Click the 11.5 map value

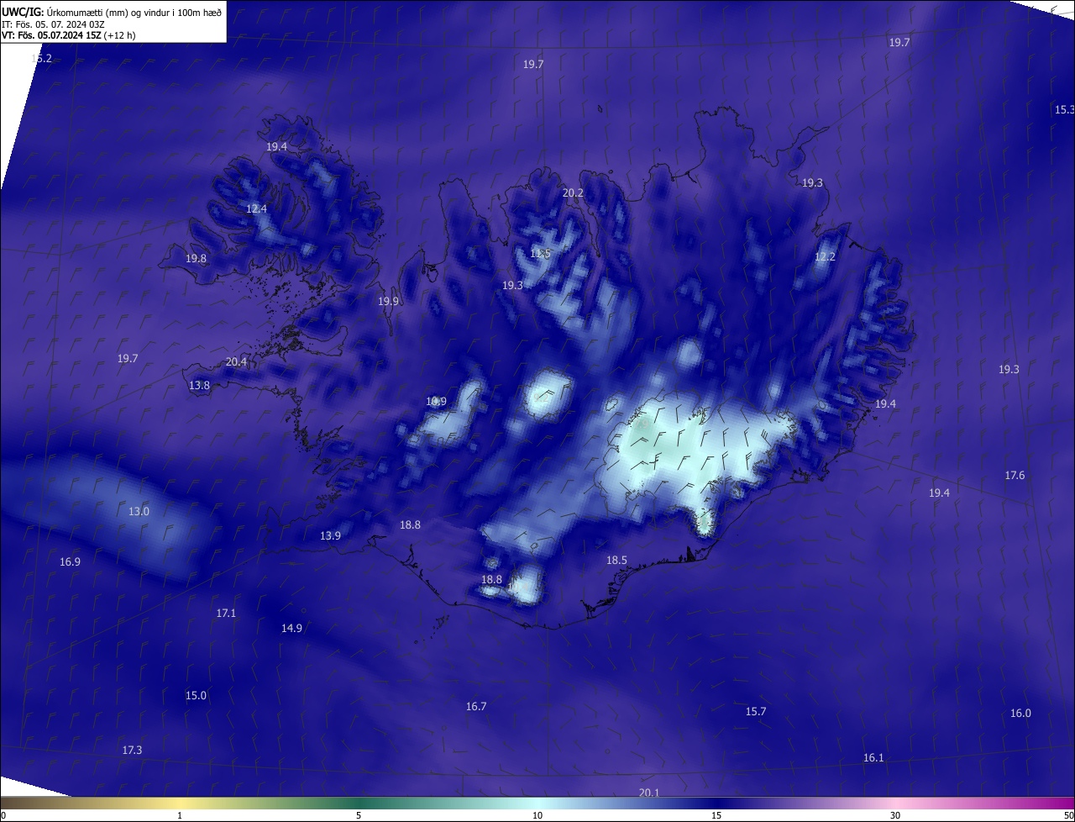coord(541,254)
